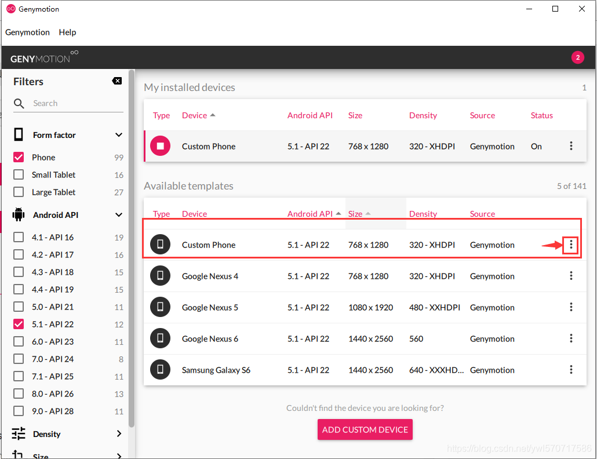Sort templates by Density column
This screenshot has height=459, width=597.
(423, 214)
